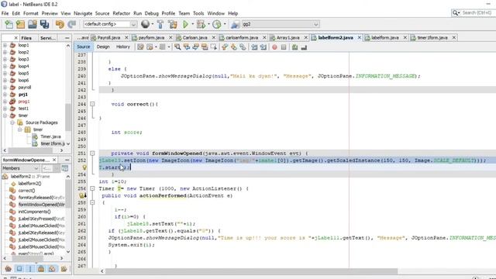Click the Projects panel vertical scrollbar
Screen dimensions: 496x279
(x=68, y=117)
